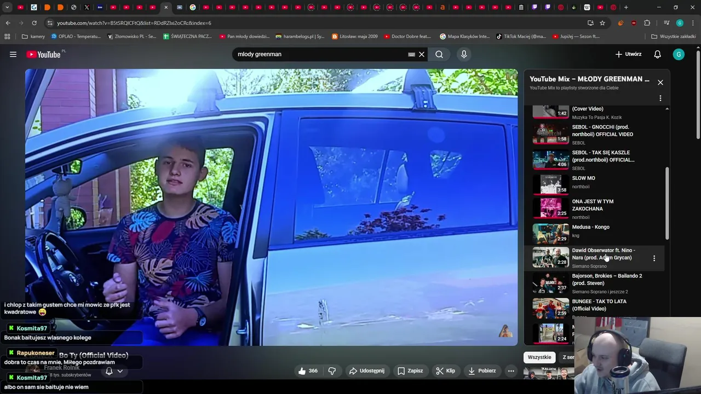Screen dimensions: 701x394
Task: Dislike the video with thumbs down
Action: [x=332, y=370]
